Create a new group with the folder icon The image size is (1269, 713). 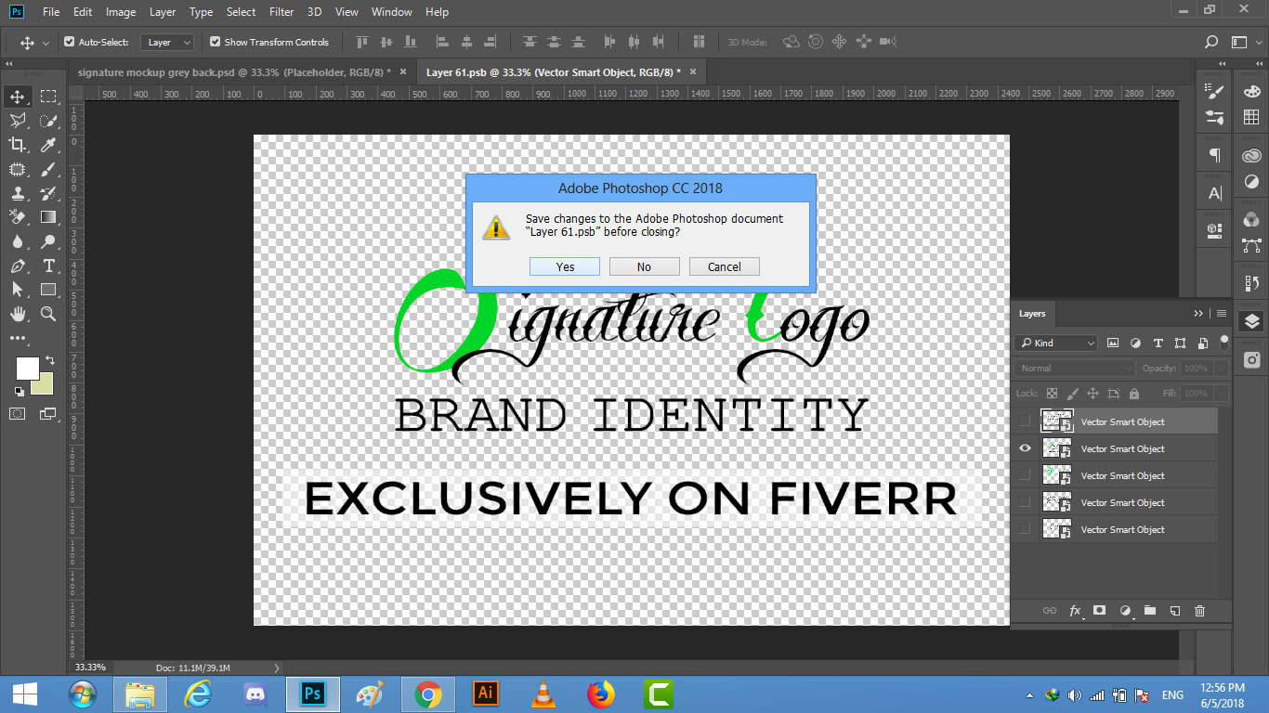1150,611
